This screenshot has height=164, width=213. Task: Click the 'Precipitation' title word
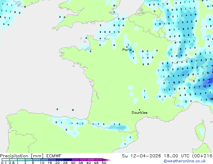[x=14, y=156]
